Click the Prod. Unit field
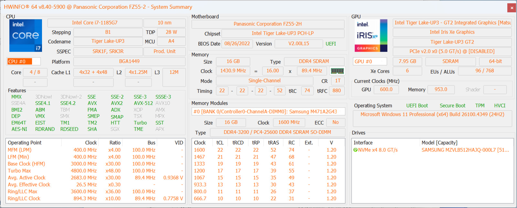This screenshot has width=517, height=208. 164,51
